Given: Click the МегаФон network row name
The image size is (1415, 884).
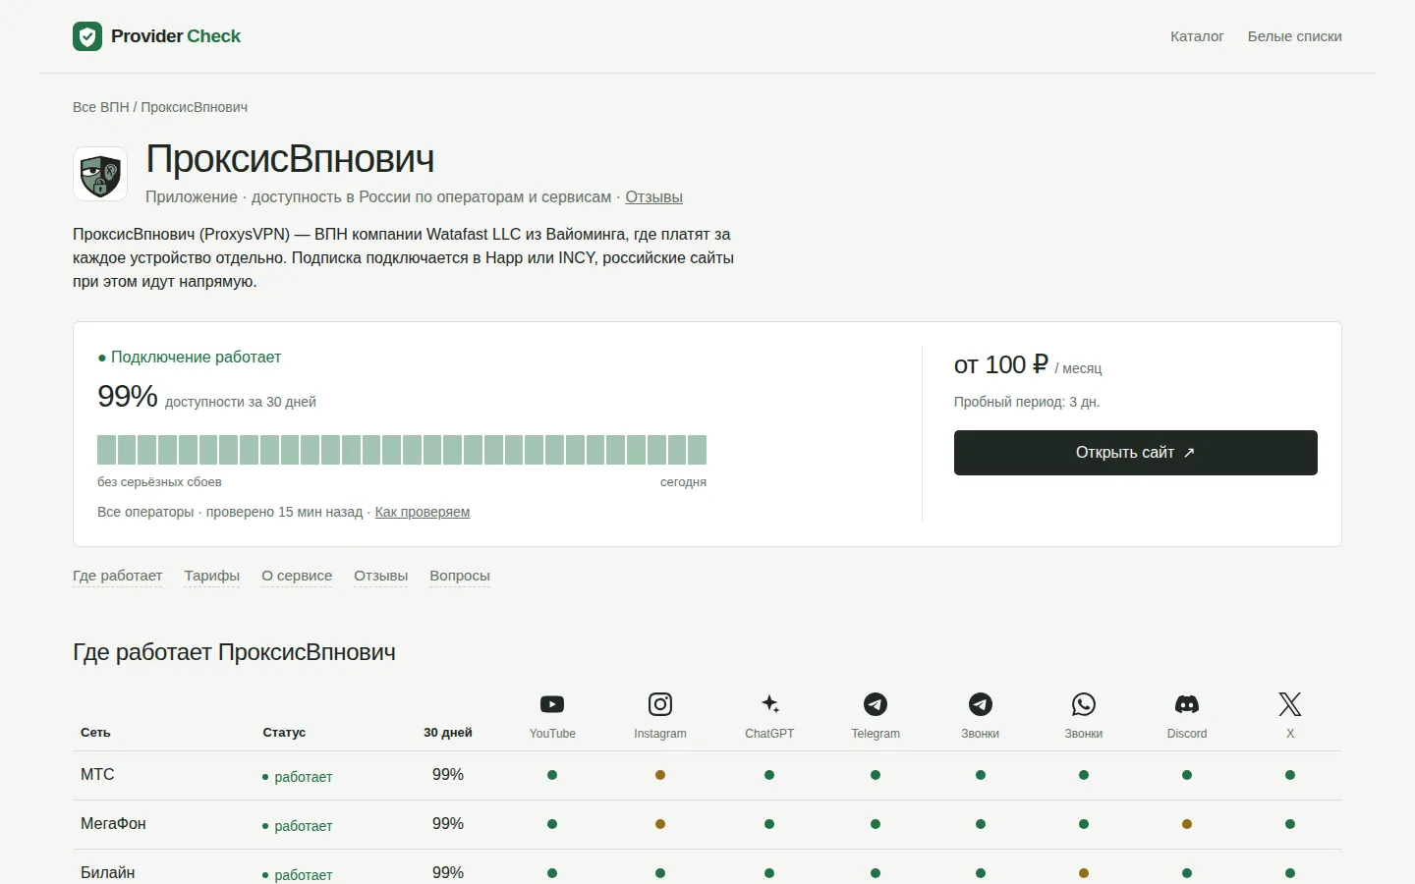Looking at the screenshot, I should (x=113, y=824).
